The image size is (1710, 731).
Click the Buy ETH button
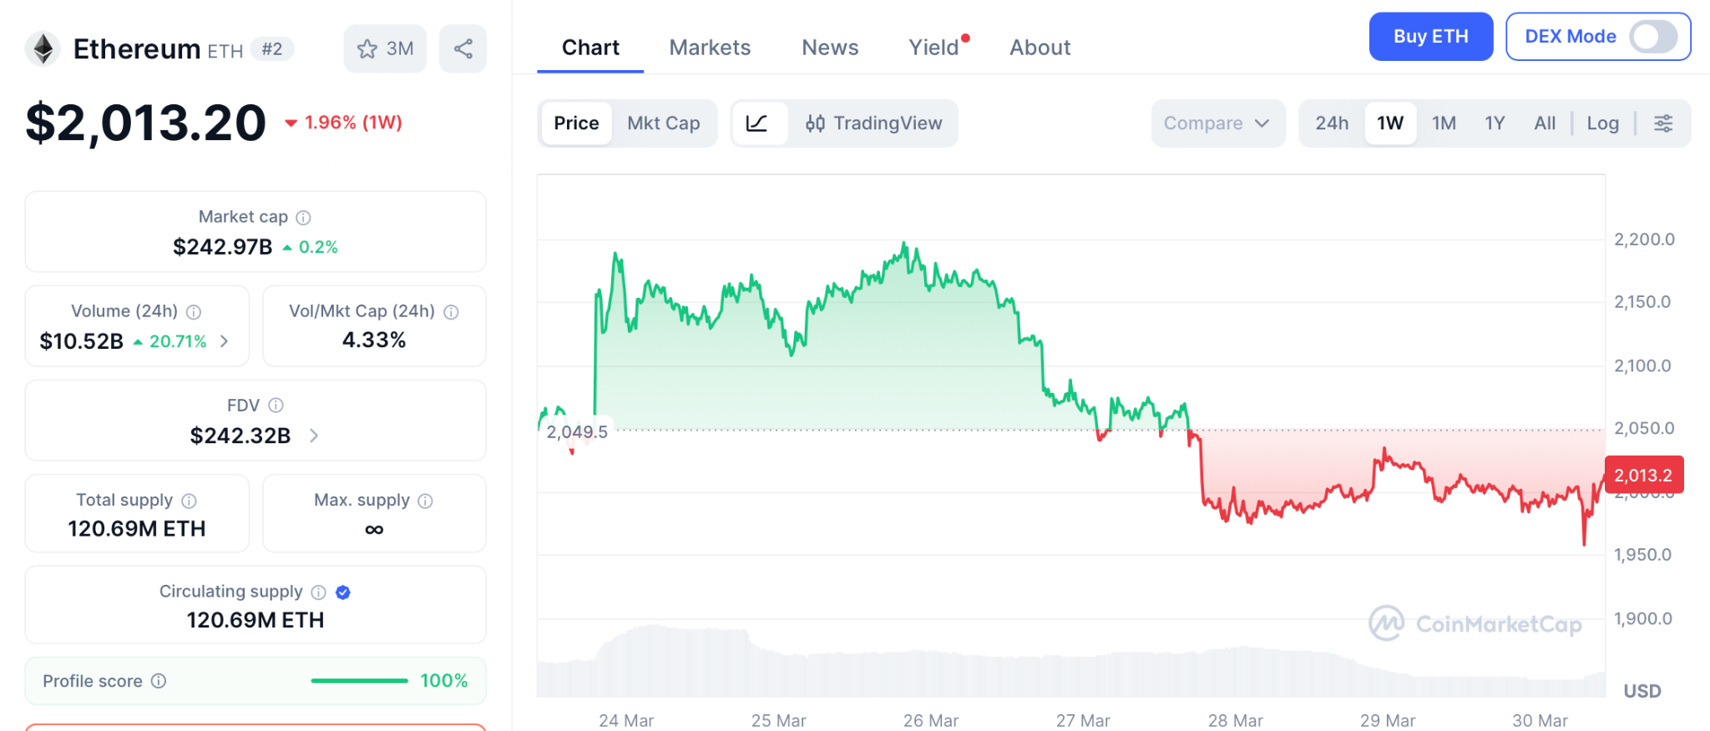pyautogui.click(x=1430, y=37)
